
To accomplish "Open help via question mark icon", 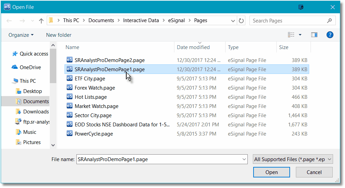I will coord(330,35).
